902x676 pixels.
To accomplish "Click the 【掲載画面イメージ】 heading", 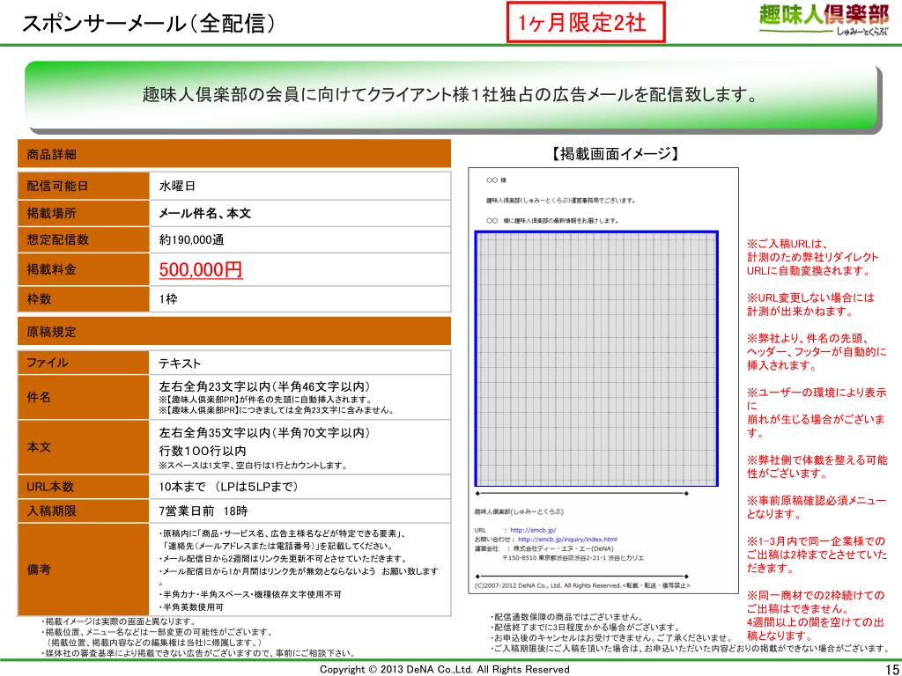I will click(616, 153).
